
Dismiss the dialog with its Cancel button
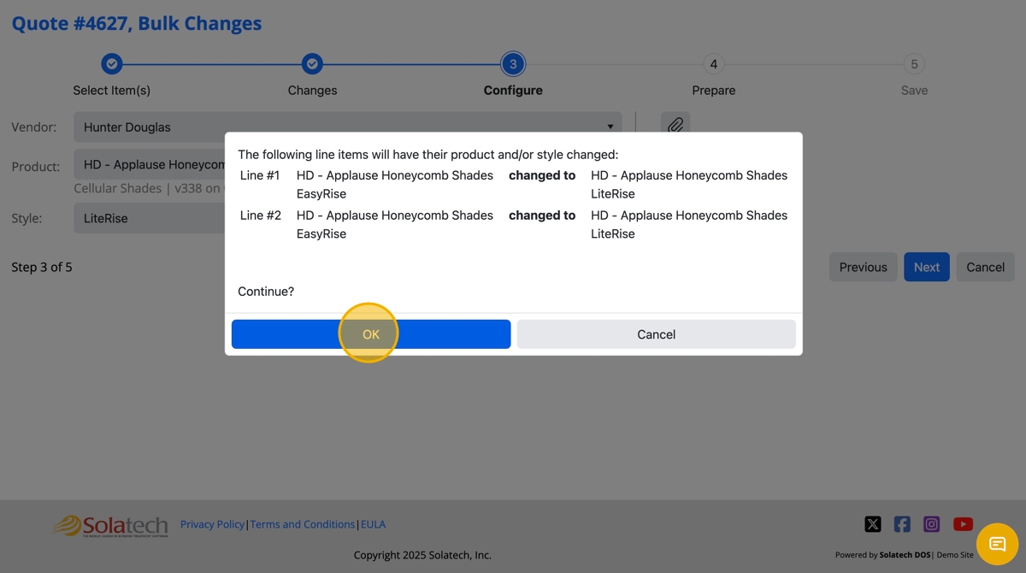[656, 334]
